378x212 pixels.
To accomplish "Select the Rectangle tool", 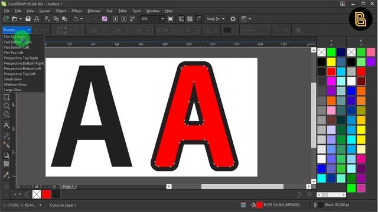I will pos(6,97).
